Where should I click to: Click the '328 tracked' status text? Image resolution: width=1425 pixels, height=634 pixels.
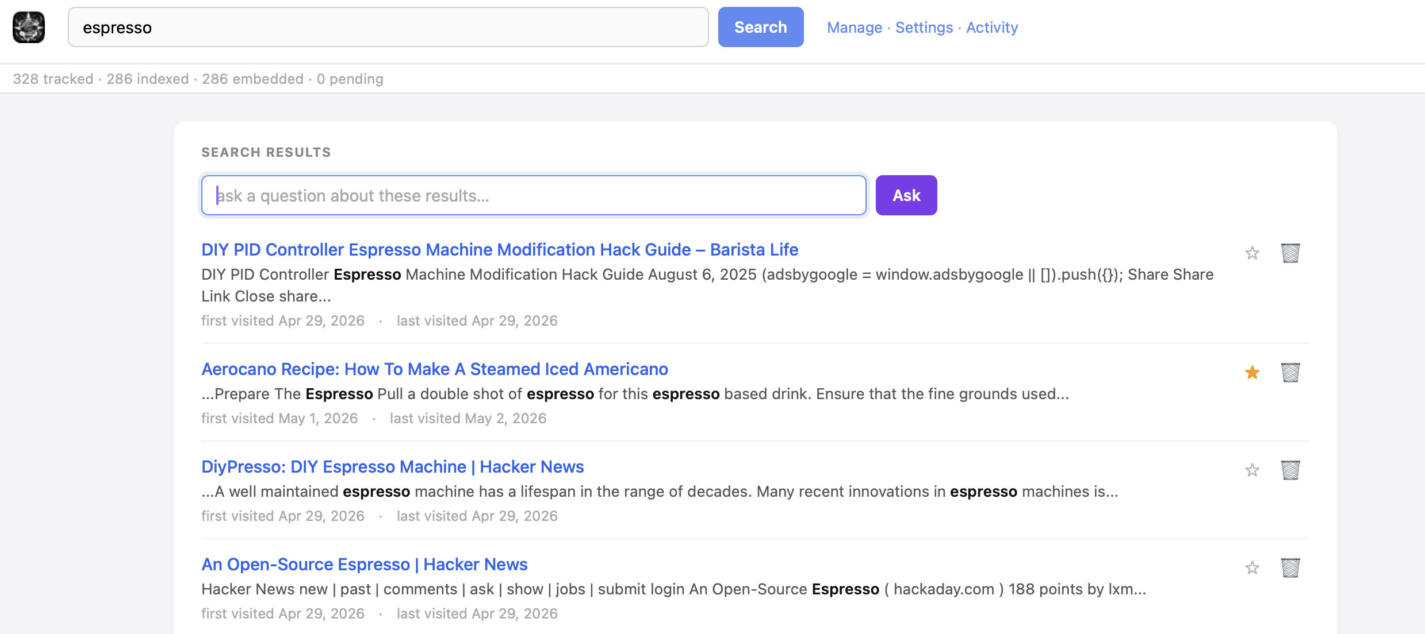click(53, 79)
